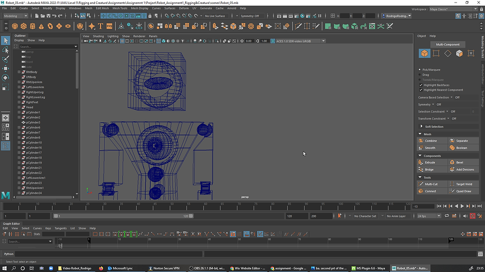Toggle Outliner panel layout button
Viewport: 485px width, 272px height.
[5, 146]
